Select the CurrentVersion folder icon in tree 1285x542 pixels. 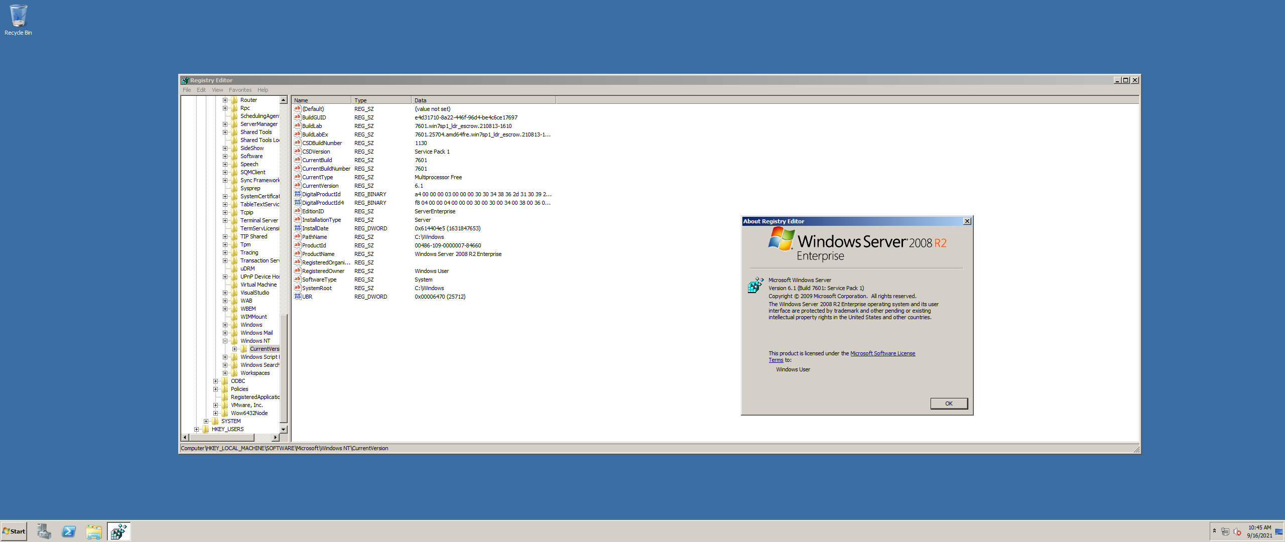click(244, 349)
